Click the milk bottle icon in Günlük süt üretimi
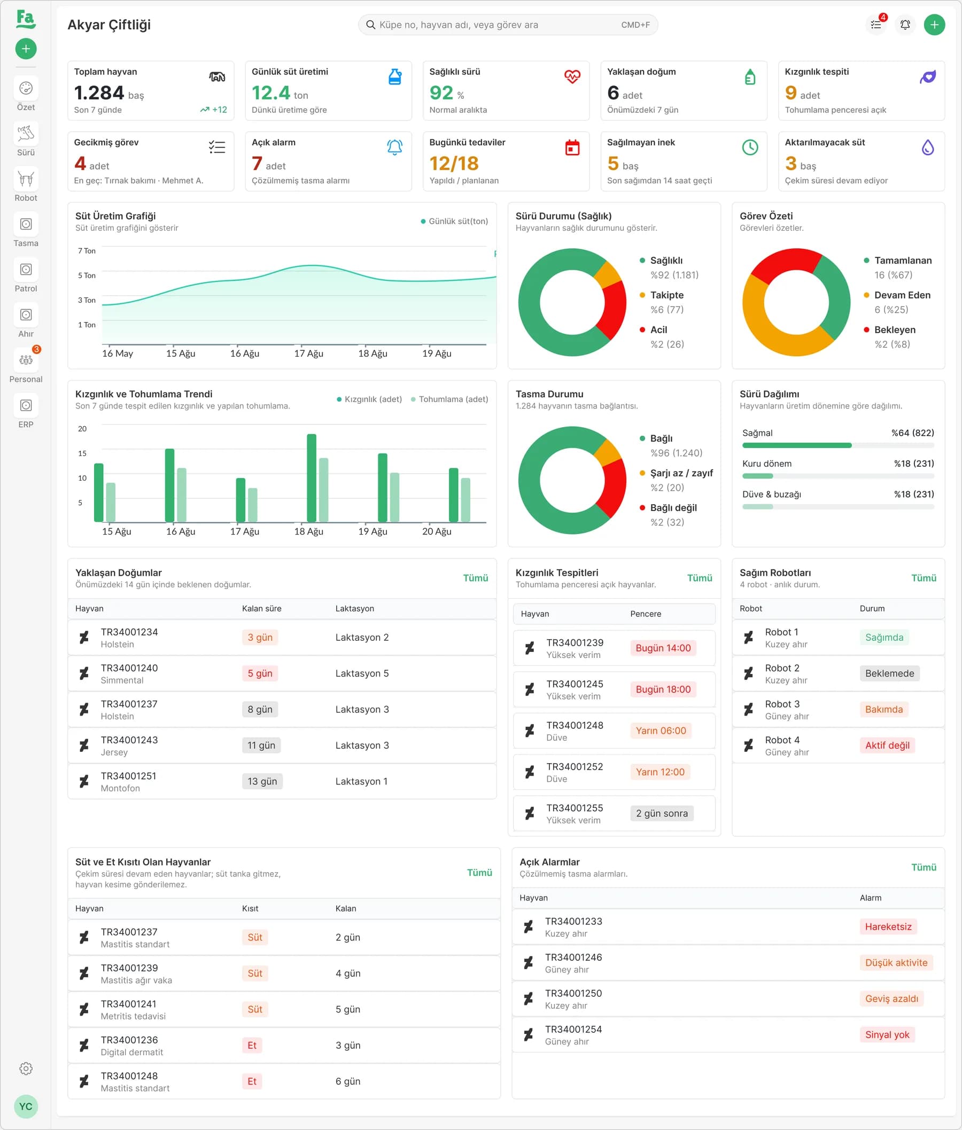962x1130 pixels. 395,77
